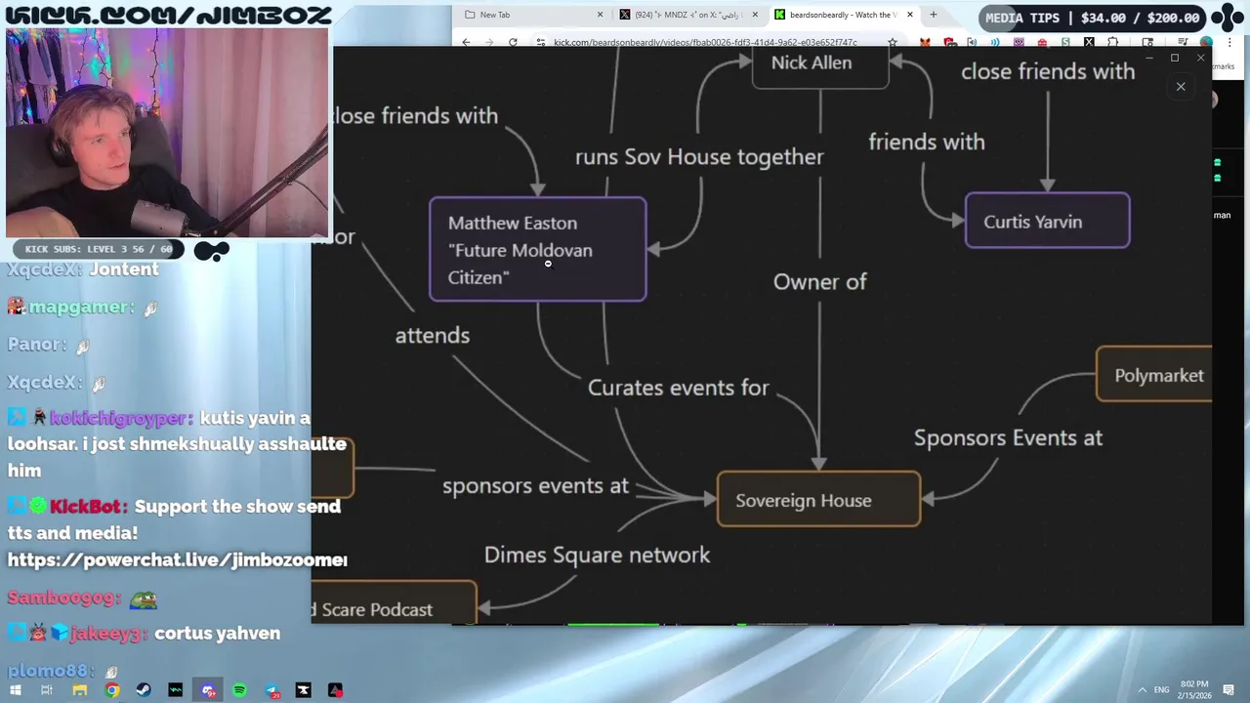
Task: Open the Steam icon in the taskbar
Action: 144,690
